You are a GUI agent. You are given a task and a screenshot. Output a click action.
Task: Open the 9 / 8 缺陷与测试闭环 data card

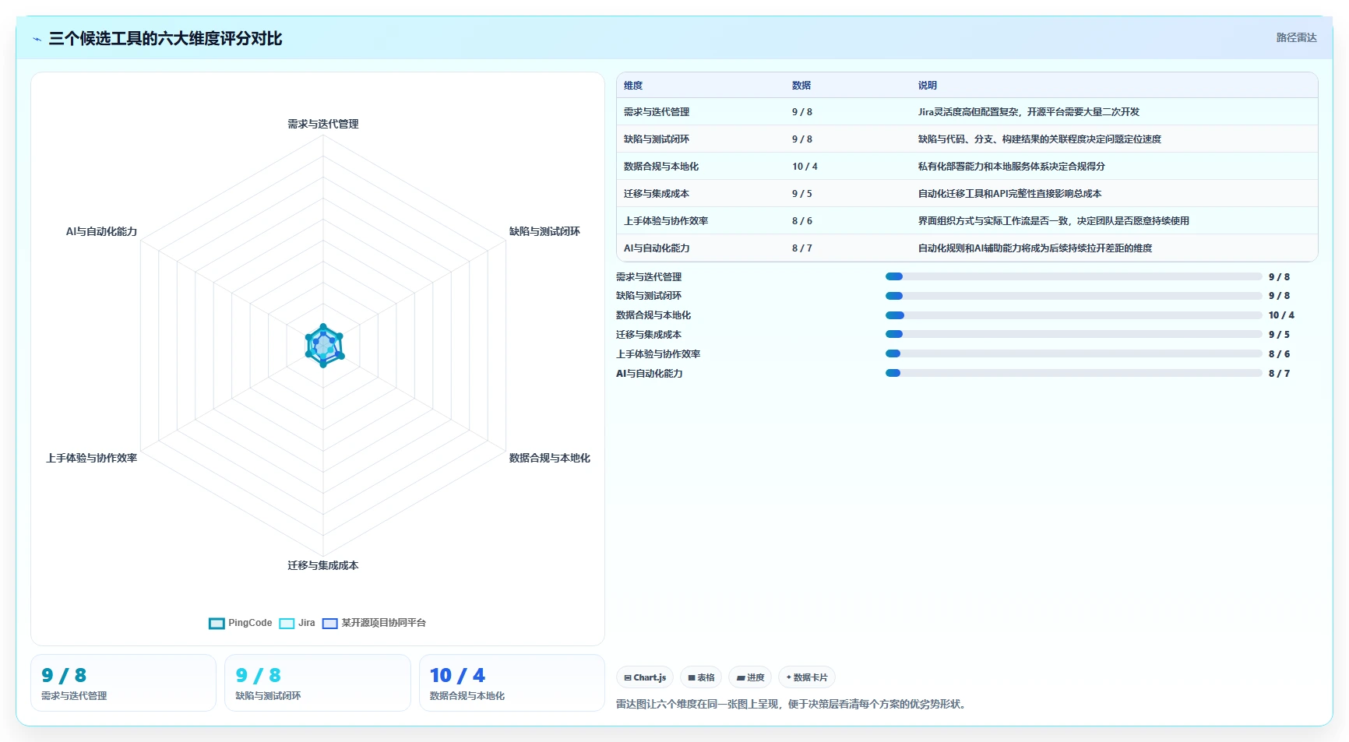point(318,683)
